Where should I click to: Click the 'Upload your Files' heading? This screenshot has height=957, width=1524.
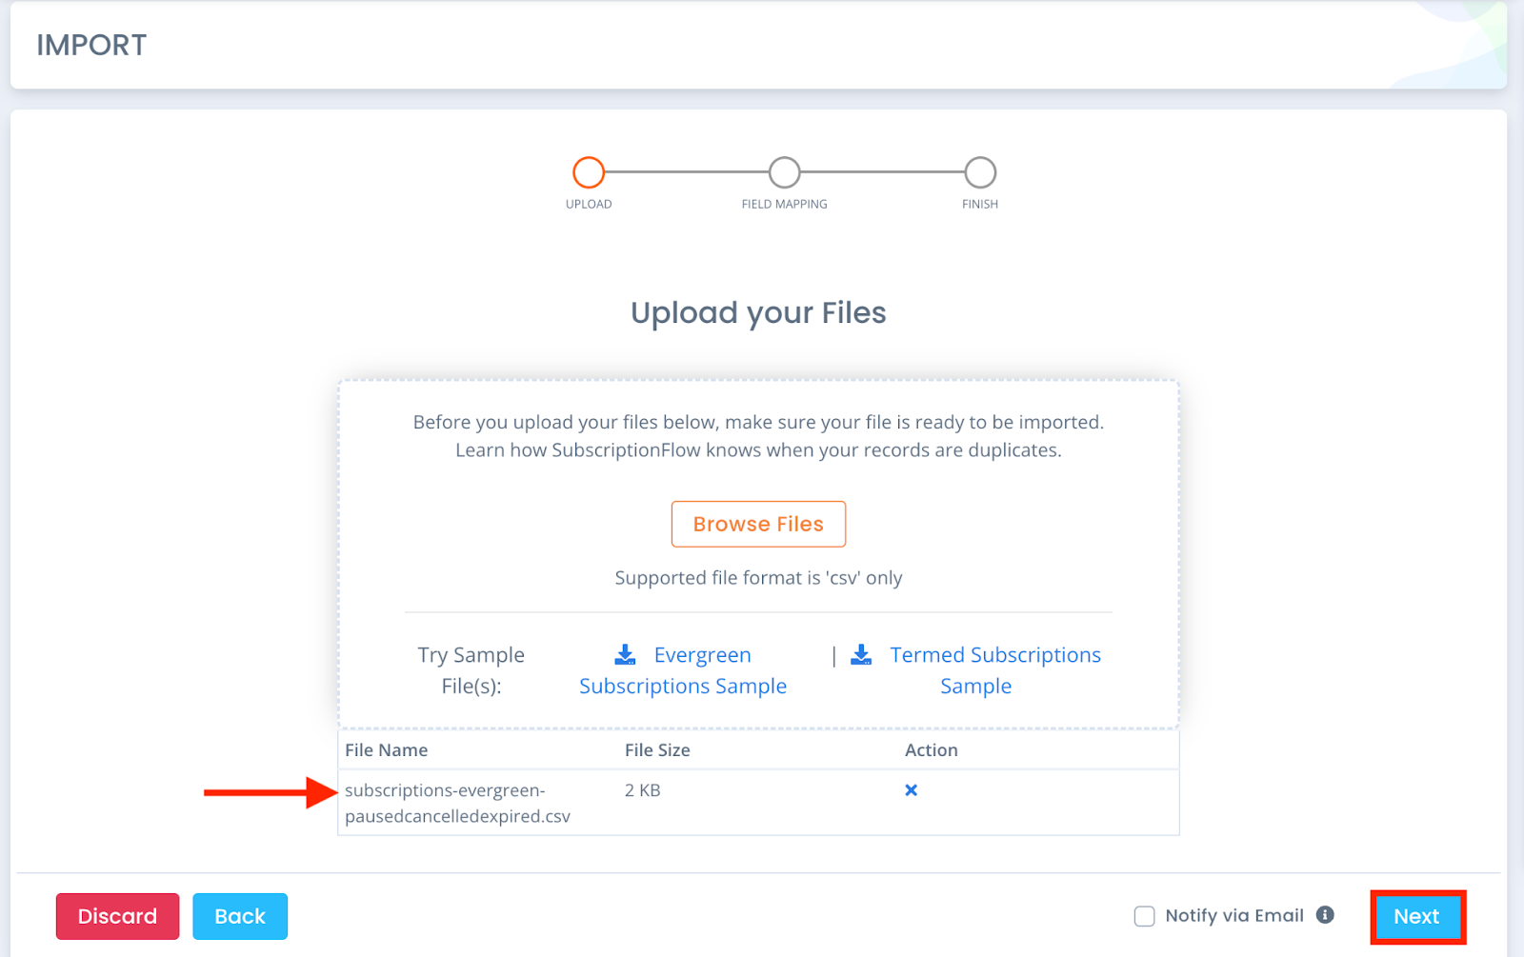[x=758, y=312]
